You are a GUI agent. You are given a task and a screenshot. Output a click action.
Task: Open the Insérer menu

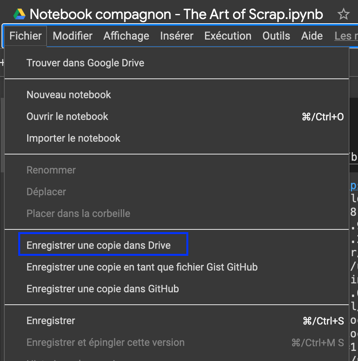[x=176, y=36]
